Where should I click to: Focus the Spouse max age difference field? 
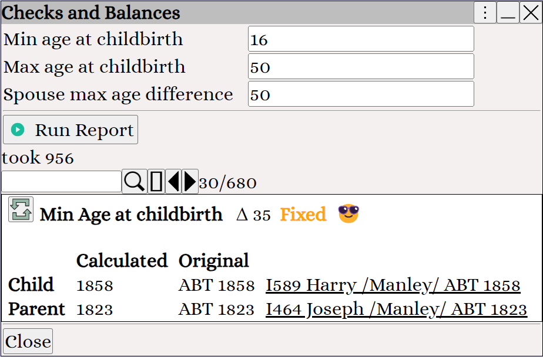[x=361, y=94]
